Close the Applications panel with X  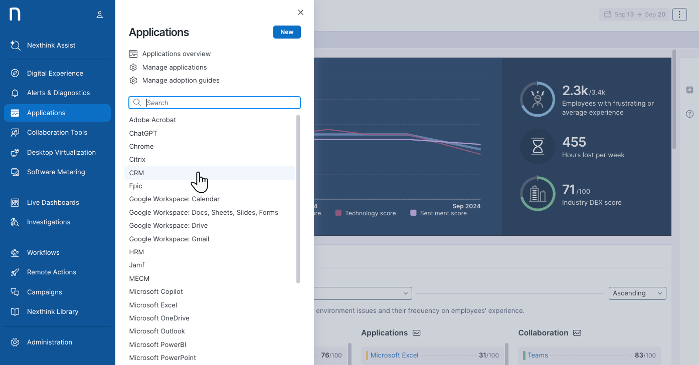coord(300,13)
